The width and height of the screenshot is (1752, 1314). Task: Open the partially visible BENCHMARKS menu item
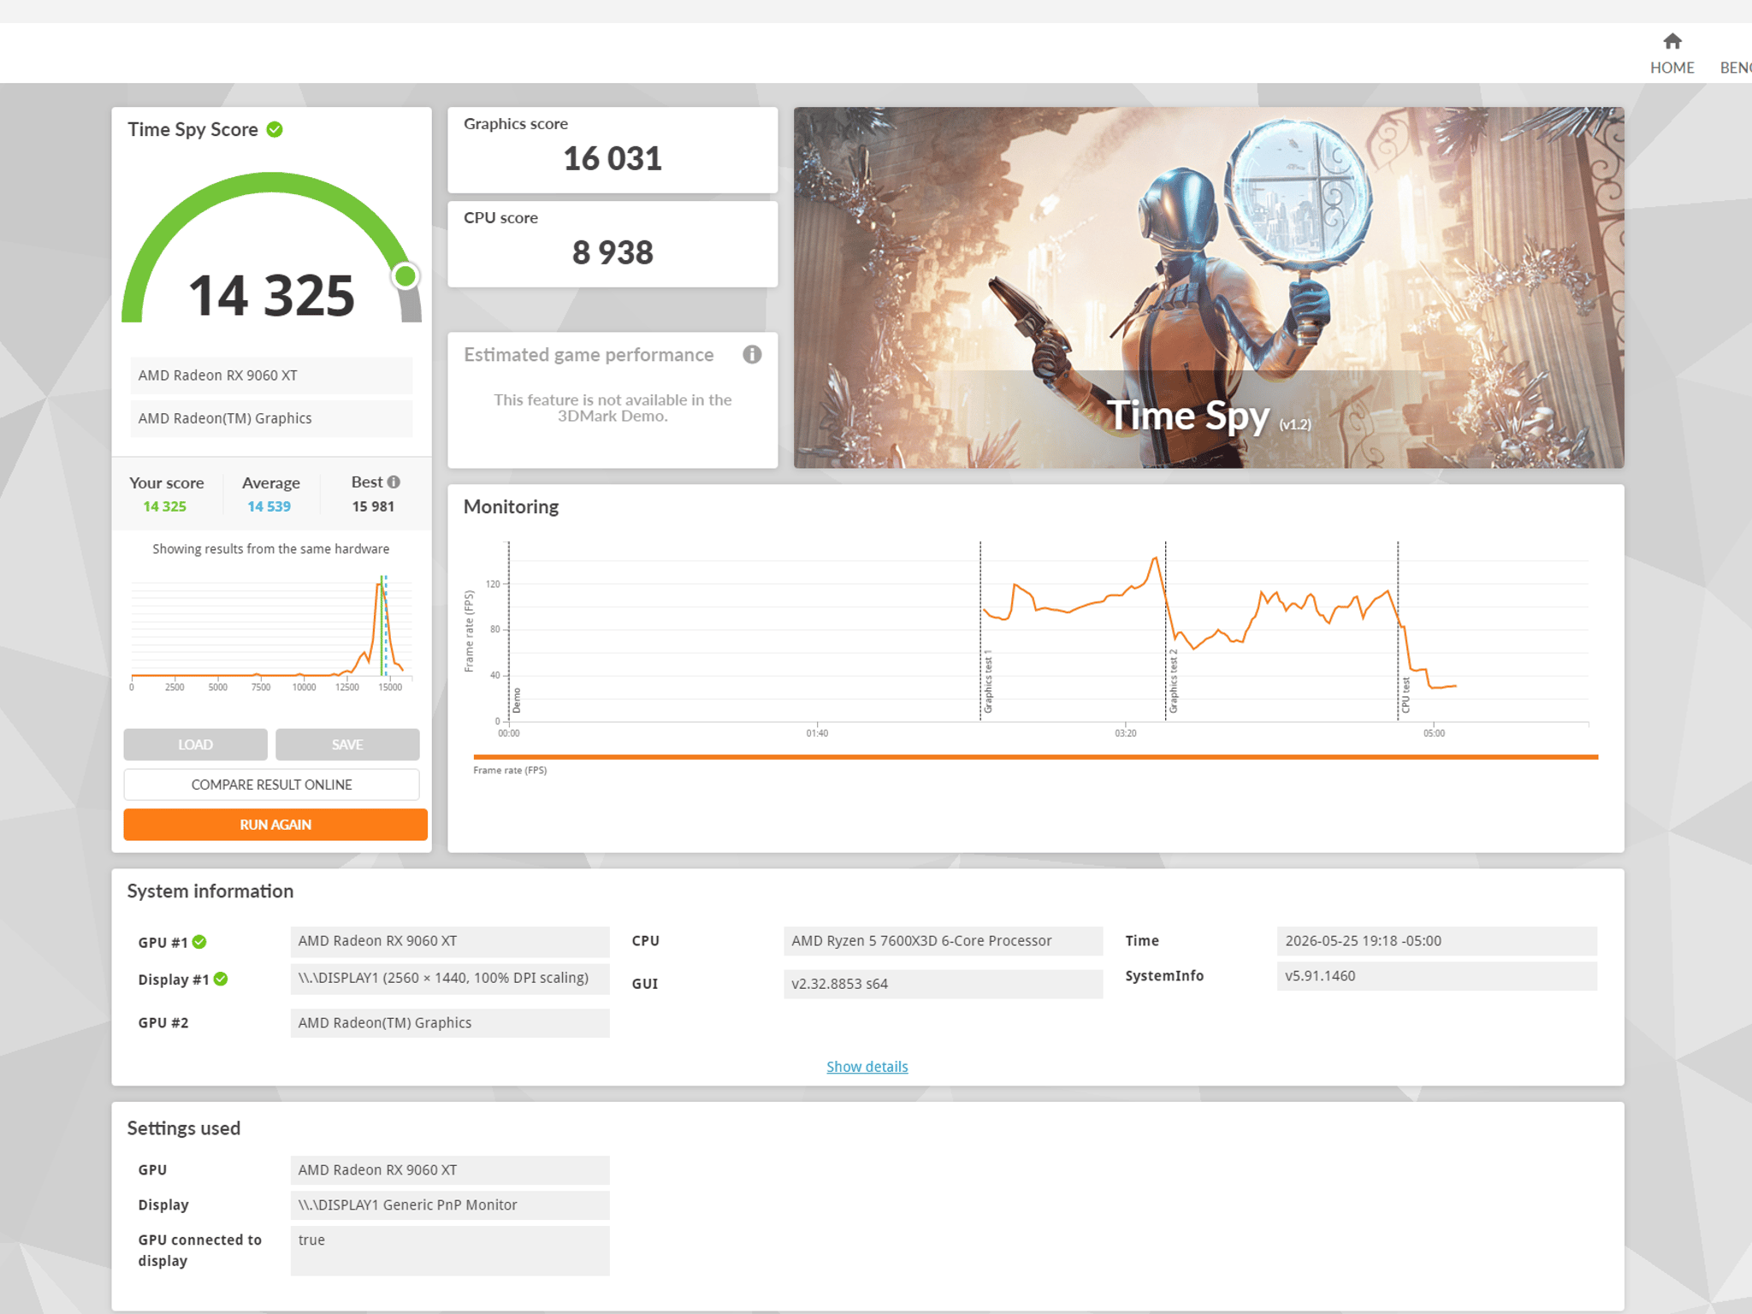(1736, 68)
